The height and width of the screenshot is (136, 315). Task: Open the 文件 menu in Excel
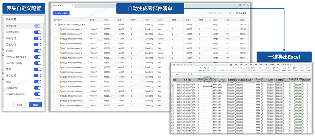(174, 64)
